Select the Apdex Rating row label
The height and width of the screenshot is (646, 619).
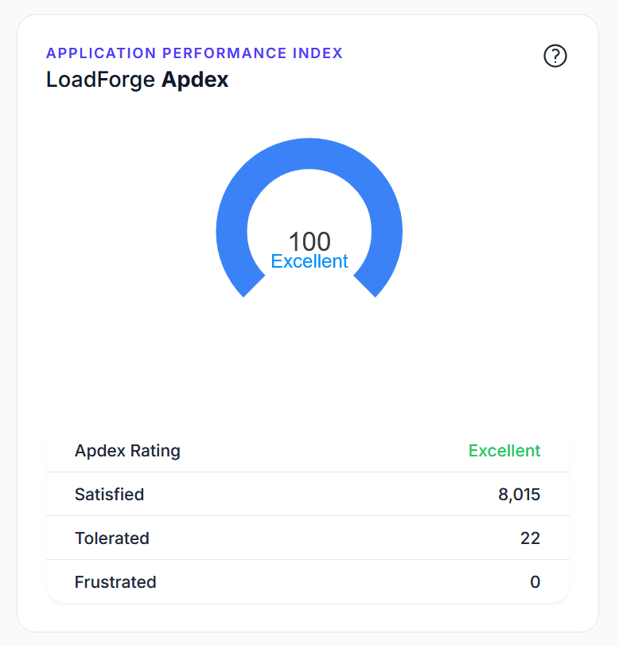click(x=127, y=451)
